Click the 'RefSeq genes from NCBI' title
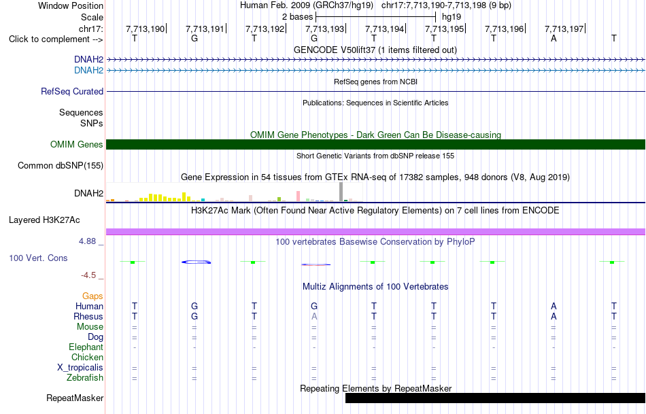The height and width of the screenshot is (414, 646). [x=375, y=82]
